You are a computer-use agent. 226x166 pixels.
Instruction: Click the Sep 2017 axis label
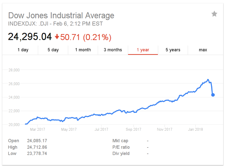[x=133, y=129]
